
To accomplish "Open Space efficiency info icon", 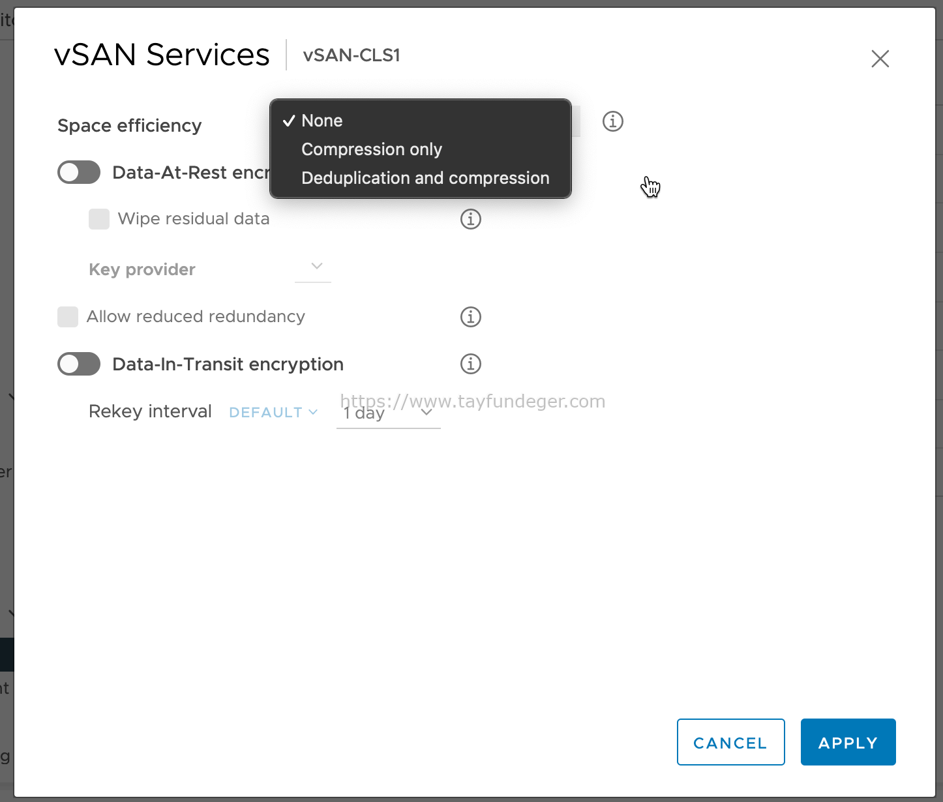I will pos(613,121).
